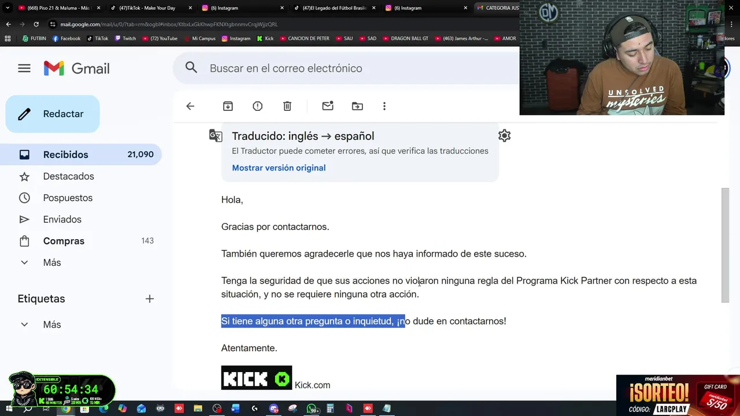Image resolution: width=740 pixels, height=416 pixels.
Task: Open Google Chrome from the taskbar
Action: click(66, 408)
